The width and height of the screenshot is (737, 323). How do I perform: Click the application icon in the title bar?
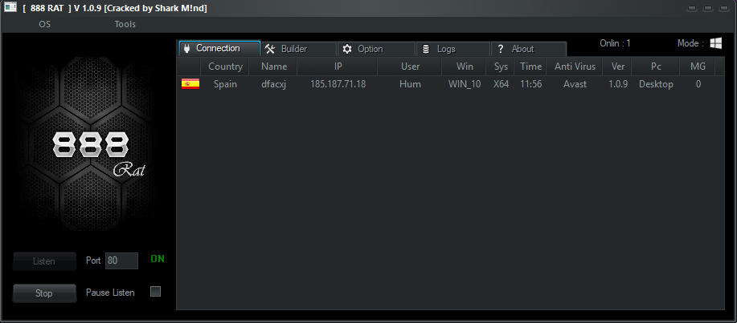click(10, 7)
